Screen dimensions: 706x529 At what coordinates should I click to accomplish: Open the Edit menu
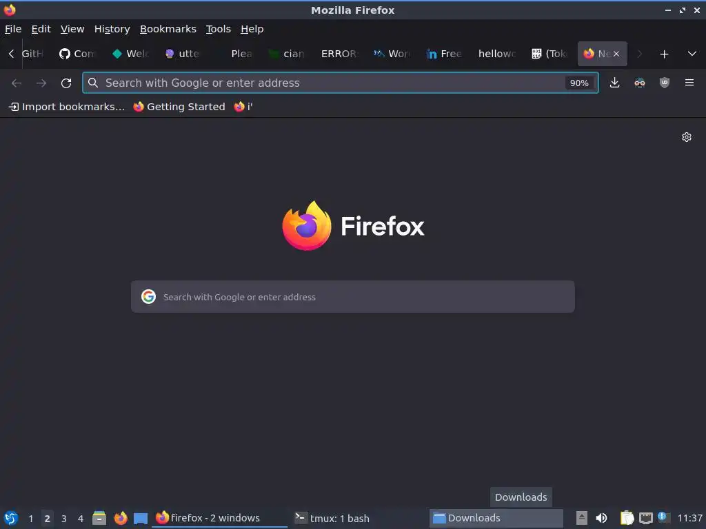(x=41, y=29)
